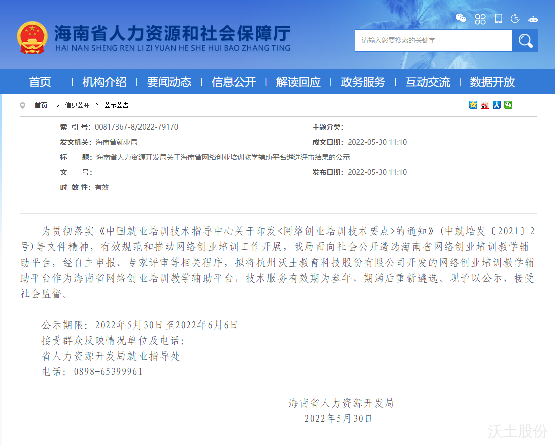Click the WeChat icon in the header
The image size is (555, 446).
pos(461,19)
